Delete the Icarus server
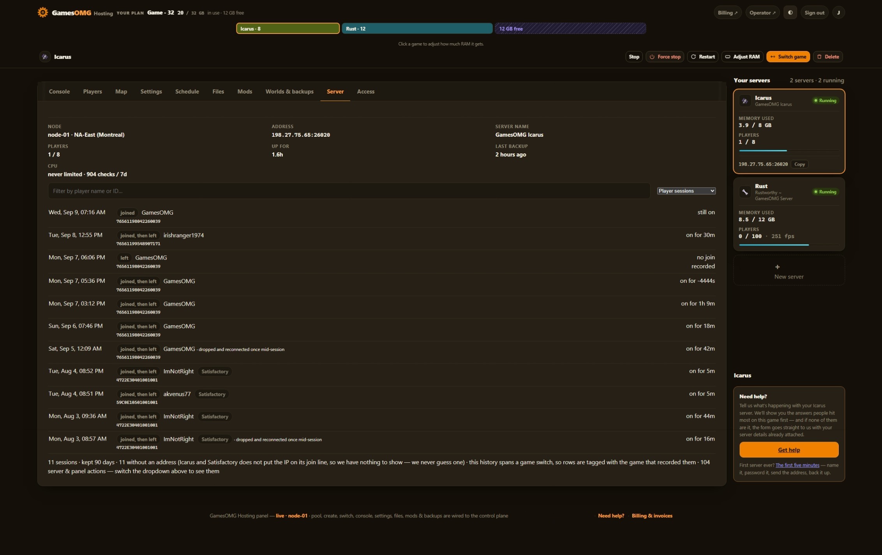The height and width of the screenshot is (555, 882). click(827, 56)
